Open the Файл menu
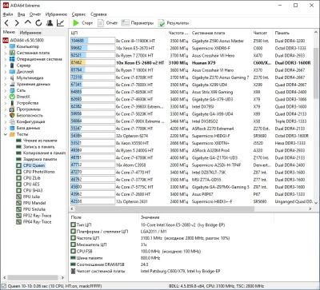The image size is (320, 290). point(8,14)
